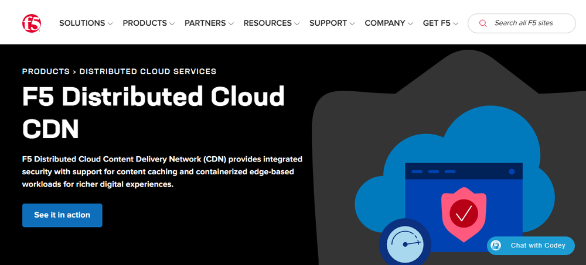Open the Support menu

(x=332, y=23)
